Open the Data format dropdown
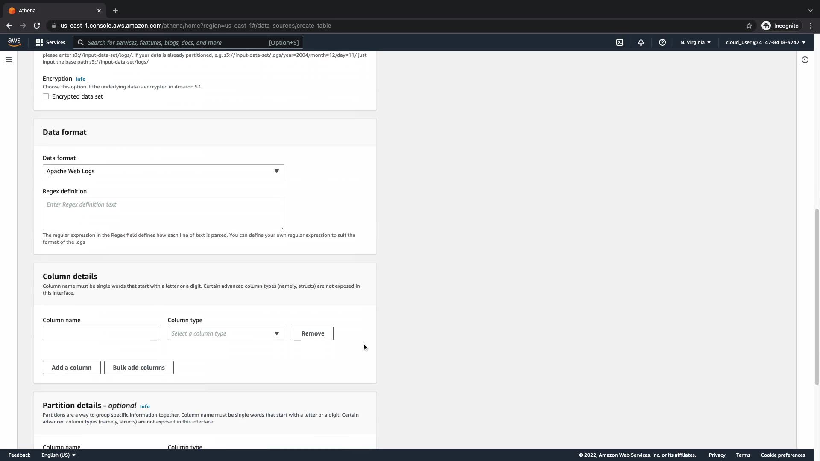This screenshot has width=820, height=461. (x=163, y=171)
